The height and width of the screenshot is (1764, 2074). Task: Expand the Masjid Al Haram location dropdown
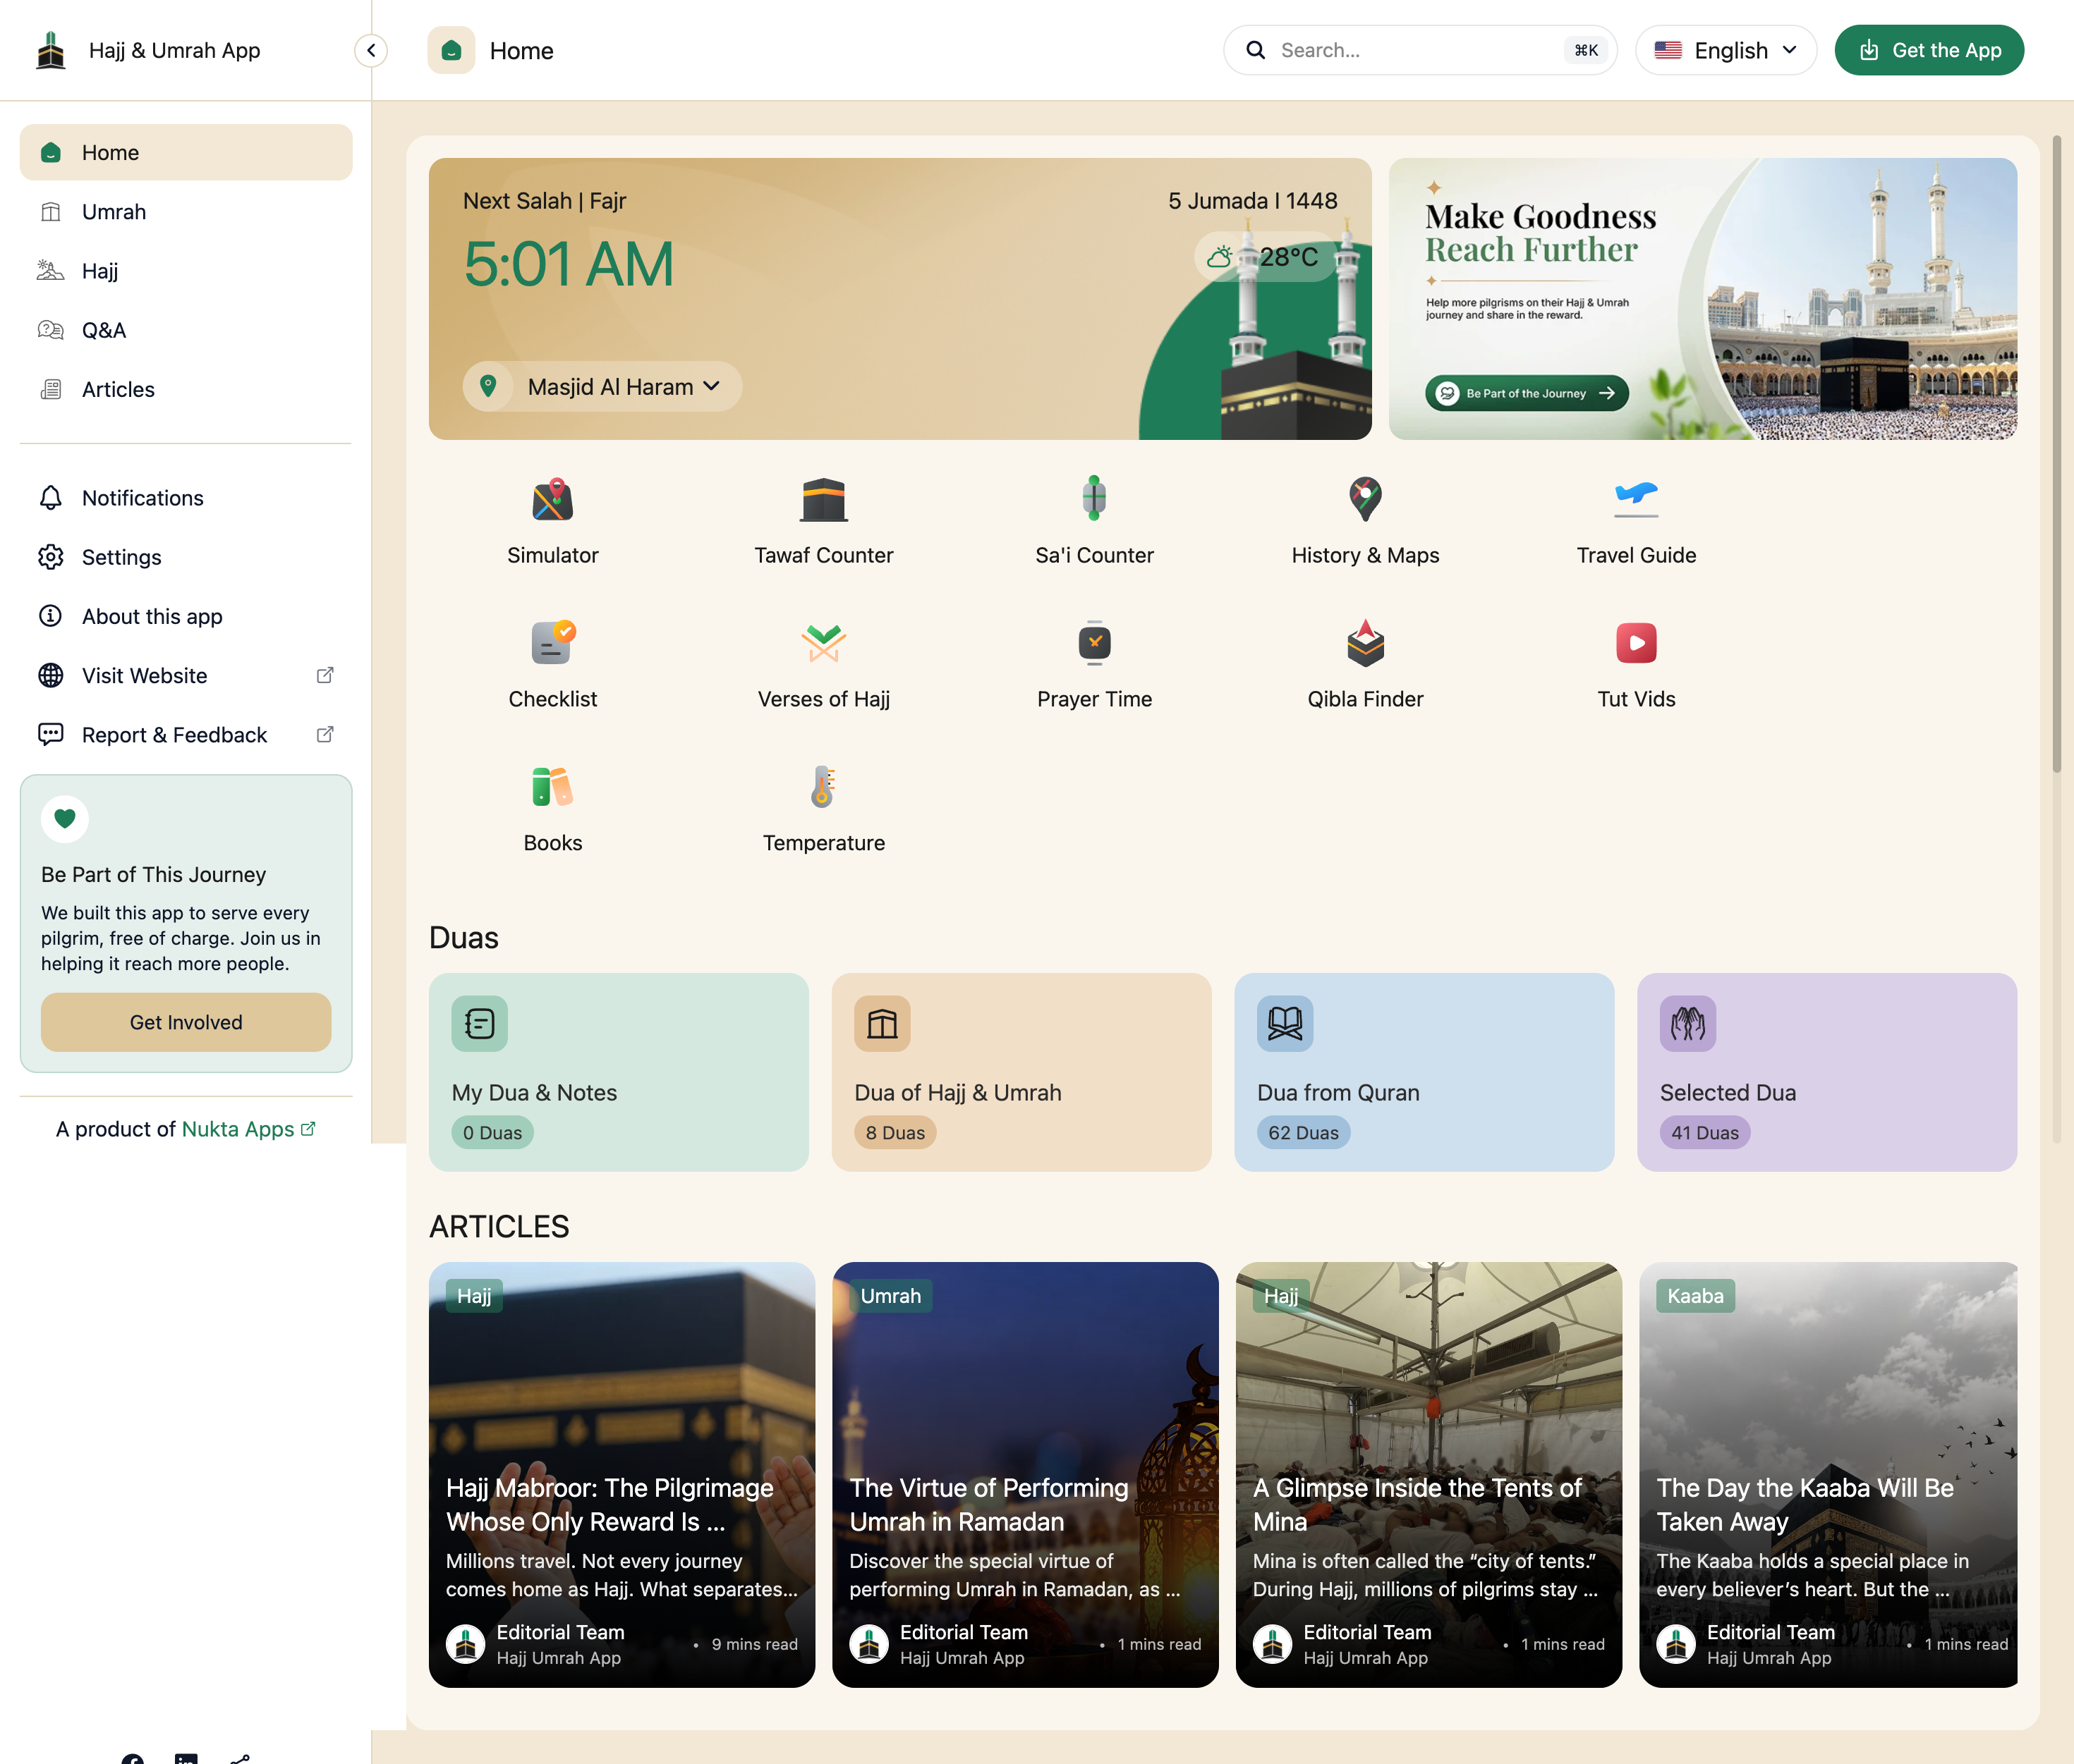[602, 386]
